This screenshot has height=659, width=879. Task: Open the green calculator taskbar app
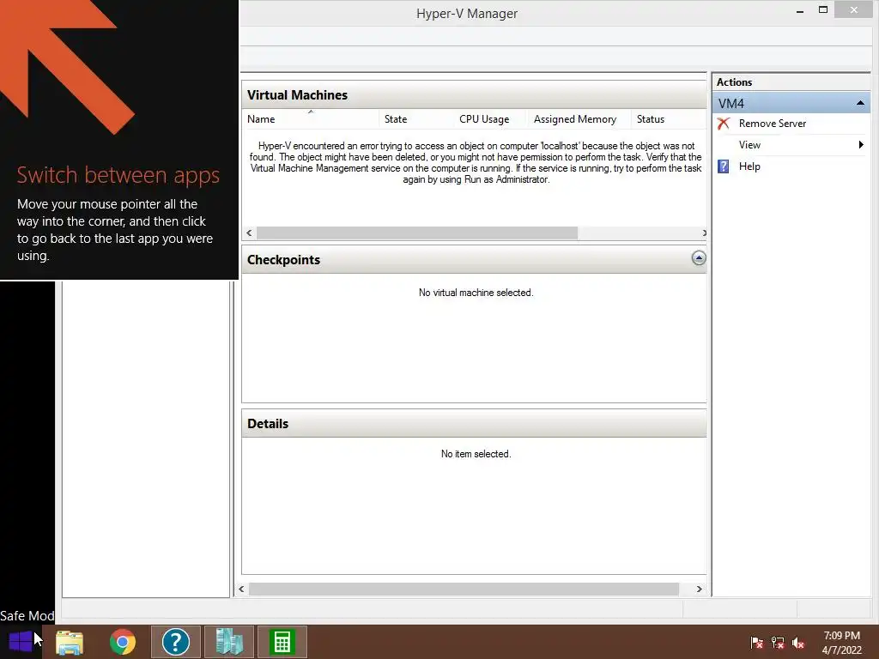(x=282, y=642)
